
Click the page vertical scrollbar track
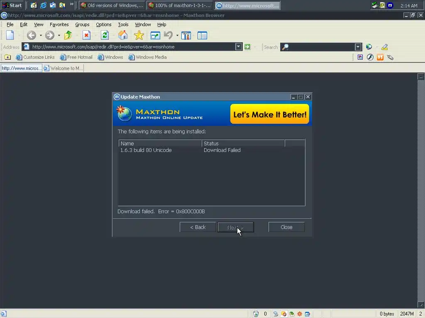(x=421, y=190)
